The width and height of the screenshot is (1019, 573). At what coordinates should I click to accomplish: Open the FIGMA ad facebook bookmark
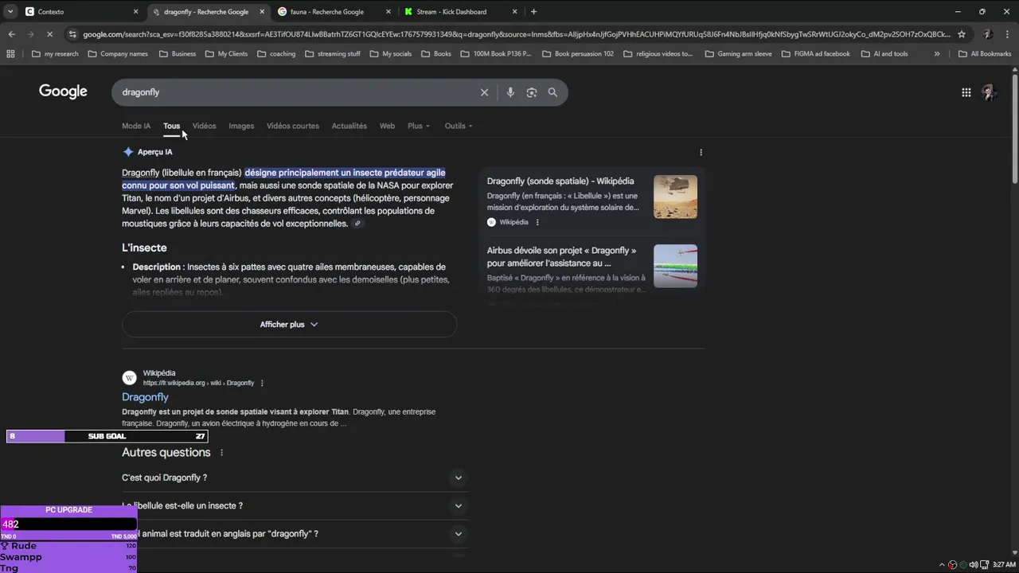pyautogui.click(x=816, y=54)
